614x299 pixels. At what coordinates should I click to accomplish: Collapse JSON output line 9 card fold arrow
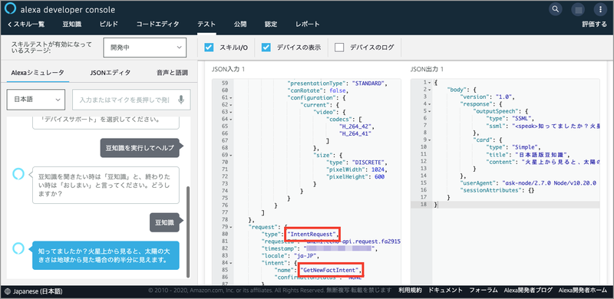(430, 140)
